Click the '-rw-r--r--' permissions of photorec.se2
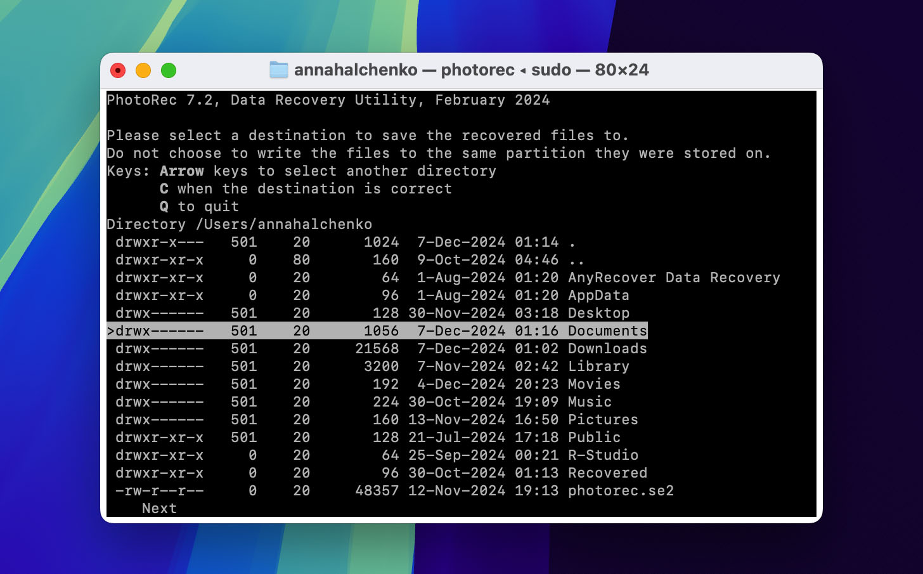This screenshot has width=923, height=574. (160, 491)
